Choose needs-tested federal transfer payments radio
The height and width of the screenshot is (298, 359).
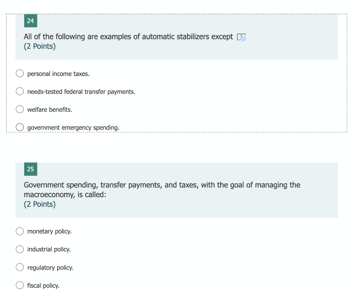point(20,91)
